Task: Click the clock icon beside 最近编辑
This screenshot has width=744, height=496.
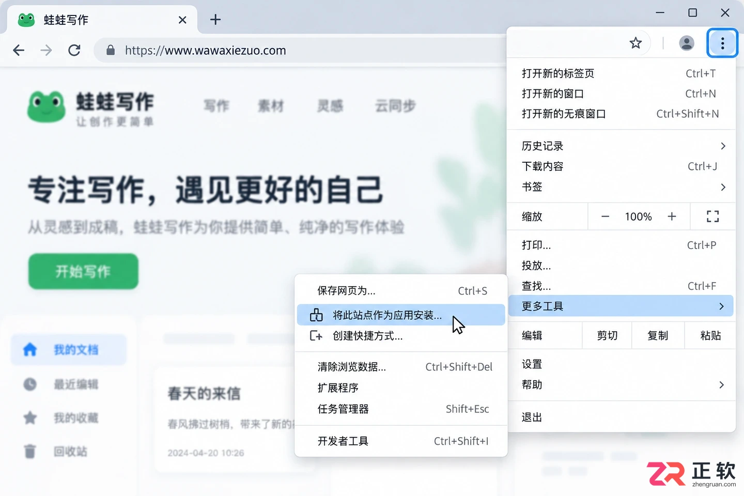Action: [x=30, y=384]
